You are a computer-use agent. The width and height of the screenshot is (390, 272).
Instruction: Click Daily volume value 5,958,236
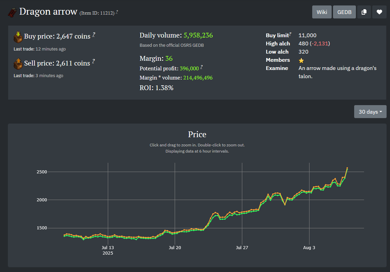(x=198, y=35)
